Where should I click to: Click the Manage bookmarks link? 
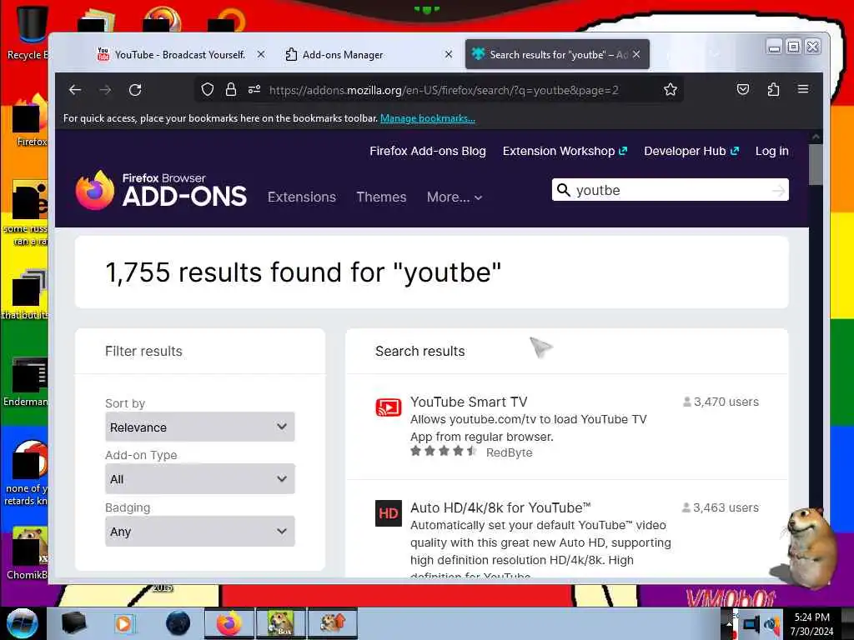(428, 118)
